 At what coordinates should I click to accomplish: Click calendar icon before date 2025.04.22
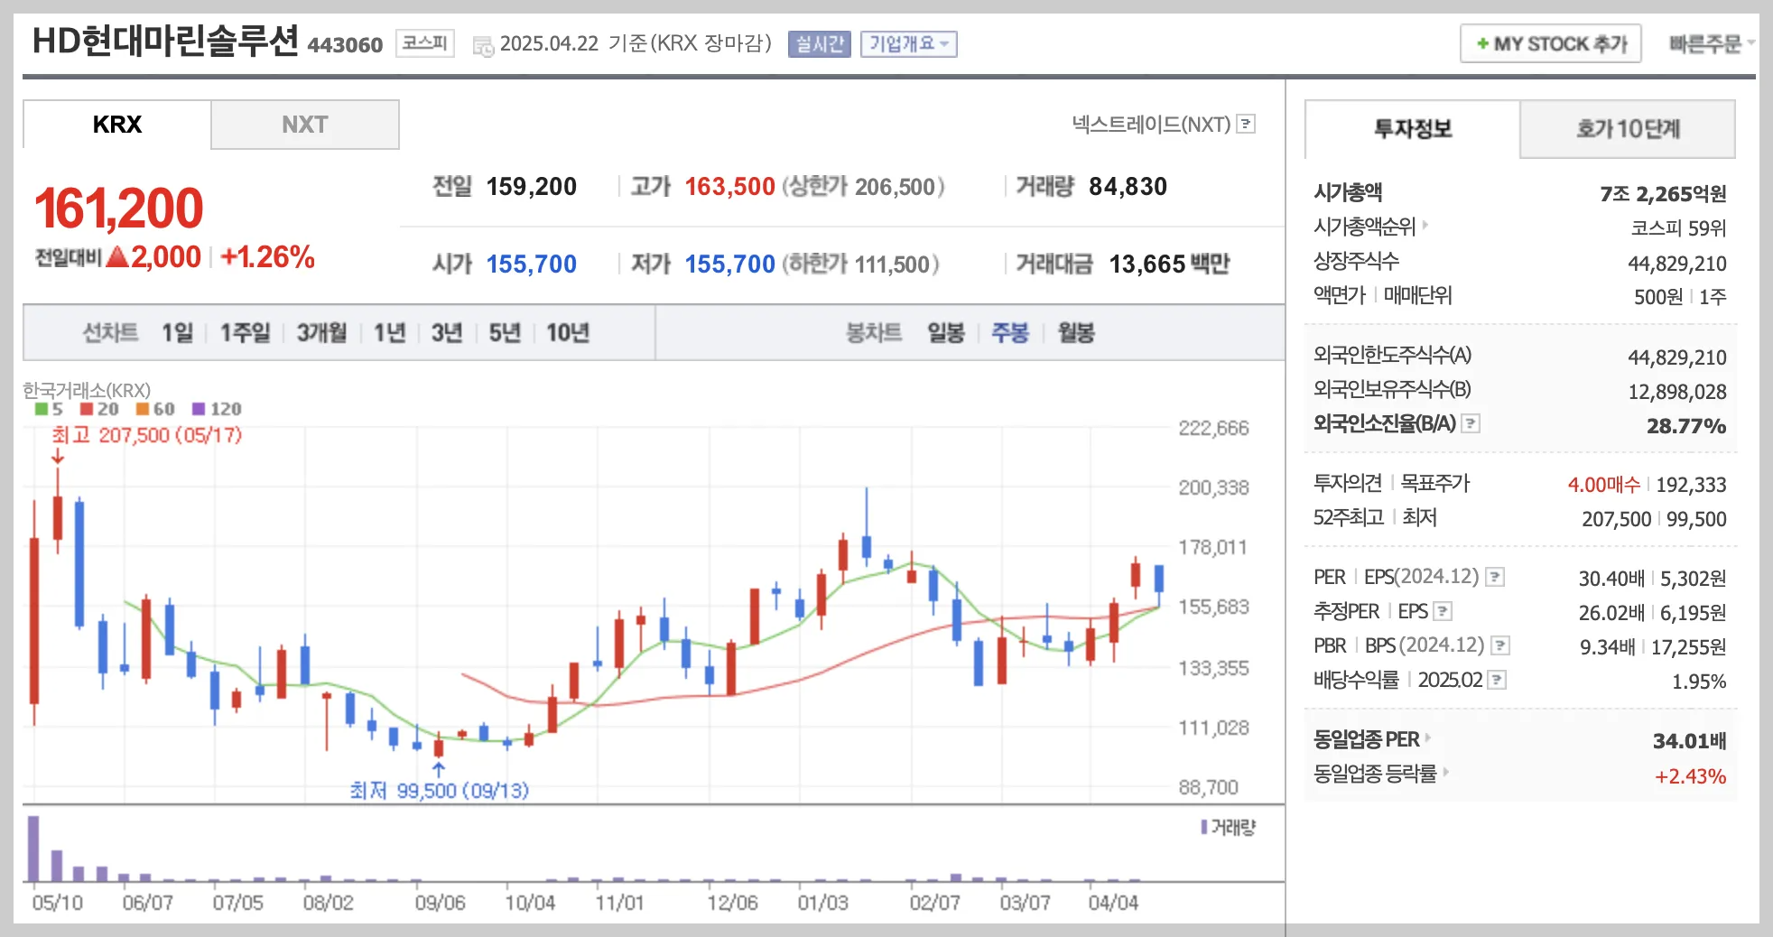(483, 45)
